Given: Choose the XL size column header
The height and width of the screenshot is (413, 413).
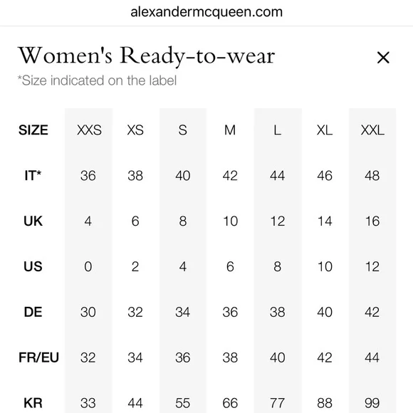Looking at the screenshot, I should (325, 130).
